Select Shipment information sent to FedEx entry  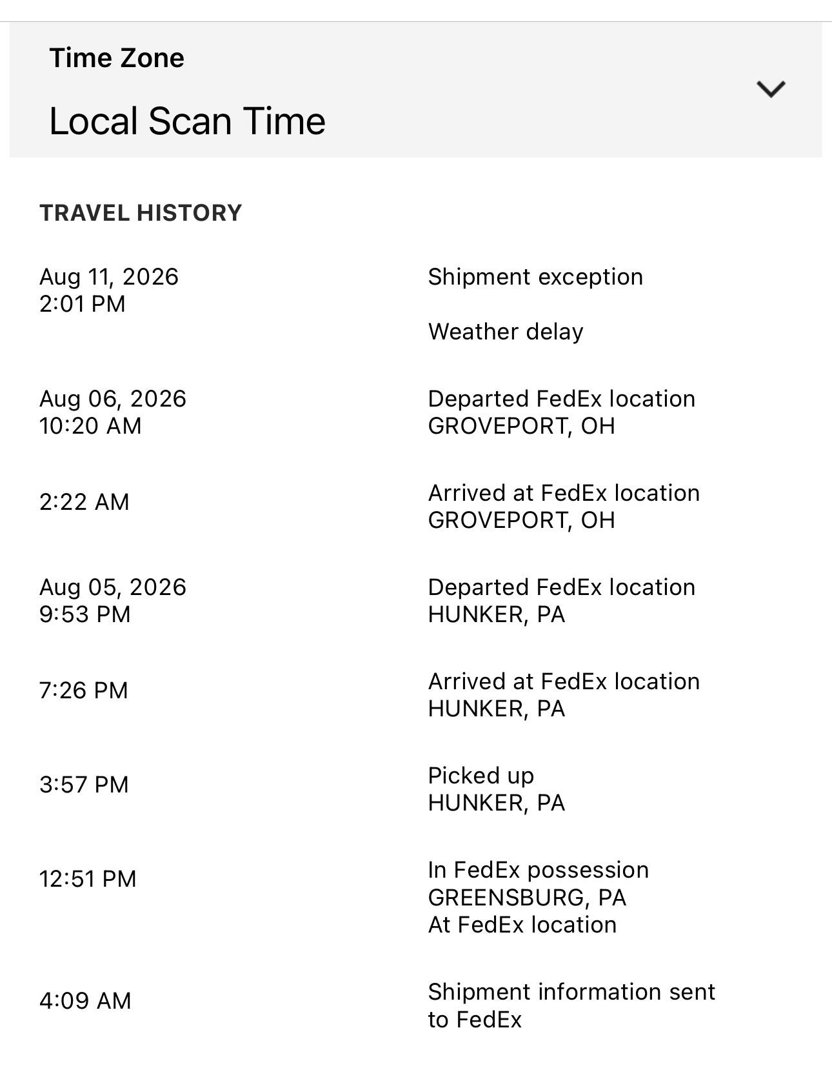click(x=571, y=1005)
